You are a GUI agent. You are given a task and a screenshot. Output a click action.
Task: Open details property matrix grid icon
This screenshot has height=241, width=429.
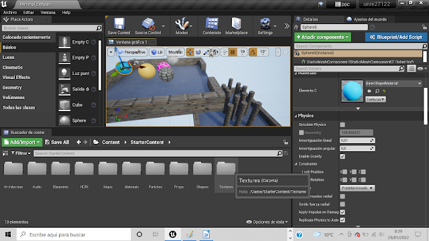click(x=411, y=68)
